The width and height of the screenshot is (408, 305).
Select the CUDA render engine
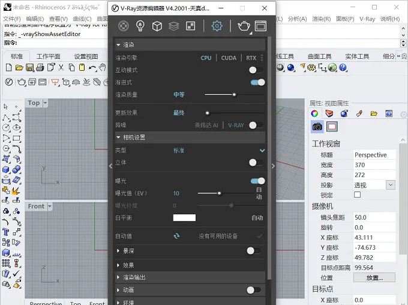229,58
